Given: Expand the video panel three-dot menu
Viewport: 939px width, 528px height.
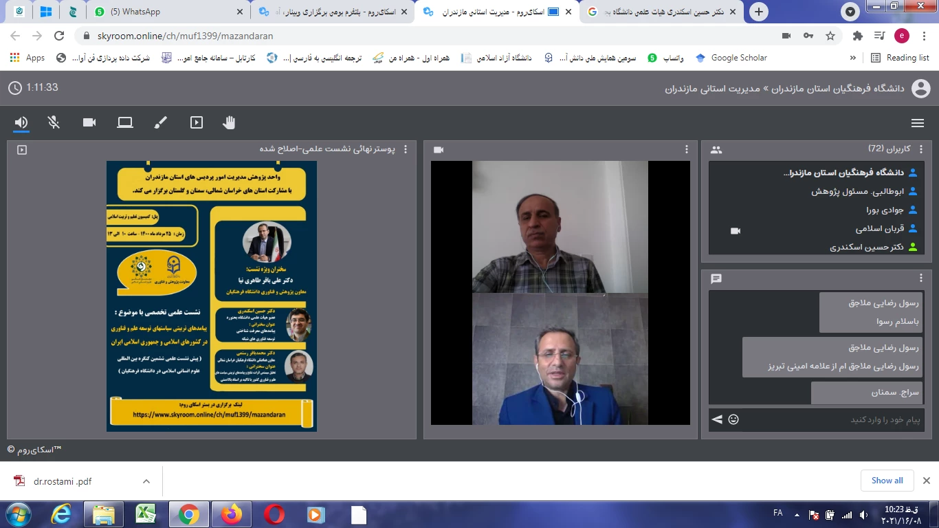Looking at the screenshot, I should (686, 149).
